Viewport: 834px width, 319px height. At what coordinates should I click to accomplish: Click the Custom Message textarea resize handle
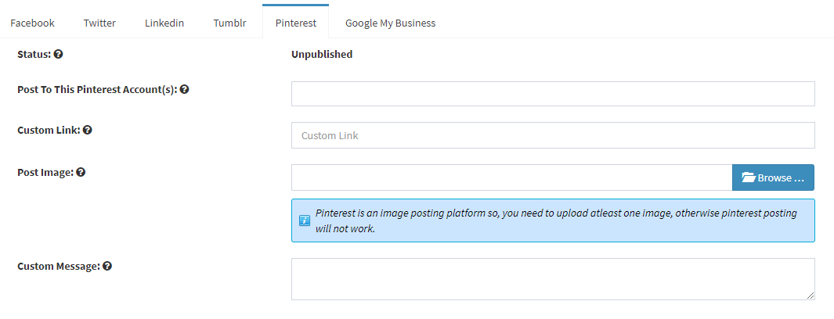(x=810, y=296)
